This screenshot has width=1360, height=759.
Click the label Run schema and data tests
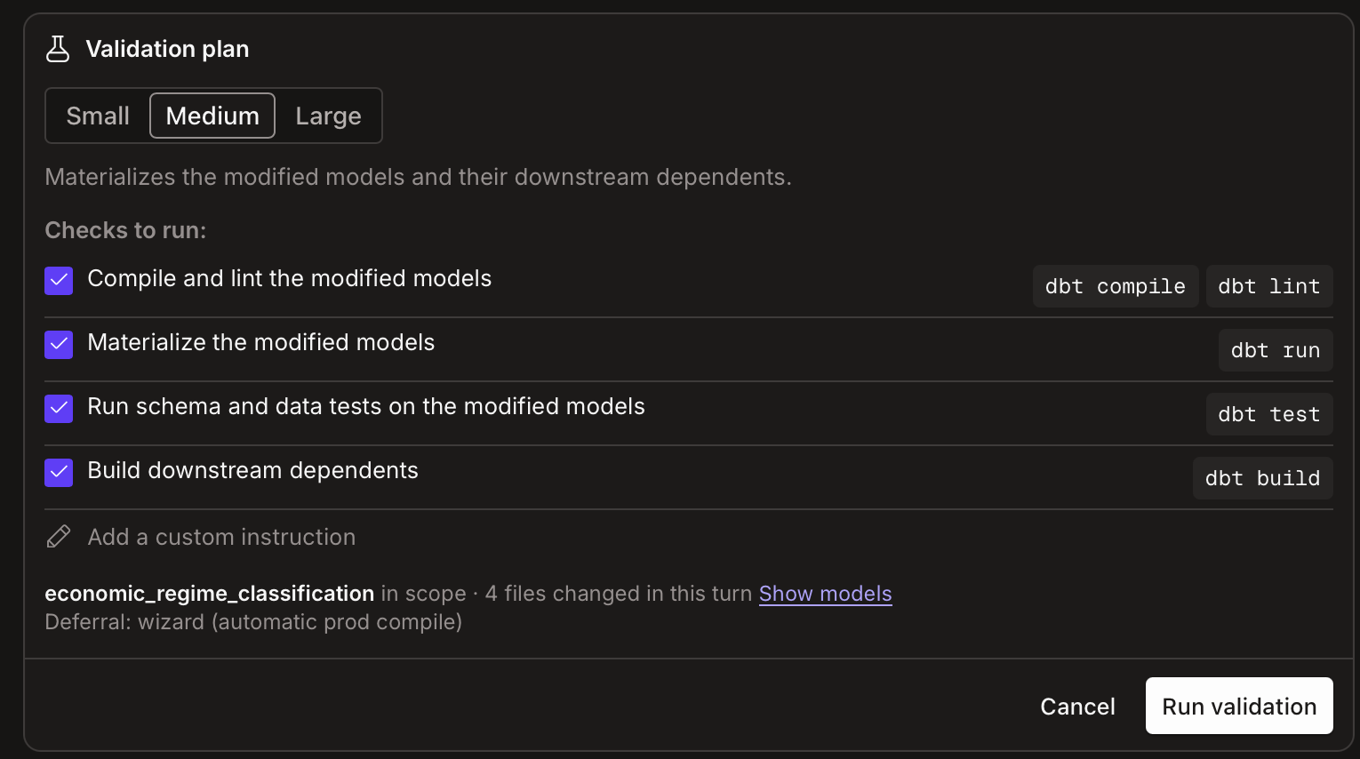pyautogui.click(x=366, y=406)
